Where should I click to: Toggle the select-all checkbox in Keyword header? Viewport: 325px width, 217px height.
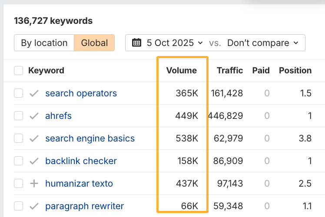[18, 71]
